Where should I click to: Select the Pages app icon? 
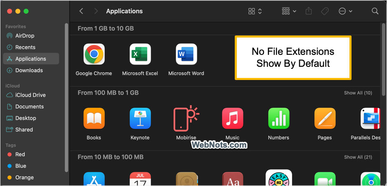[x=325, y=118]
